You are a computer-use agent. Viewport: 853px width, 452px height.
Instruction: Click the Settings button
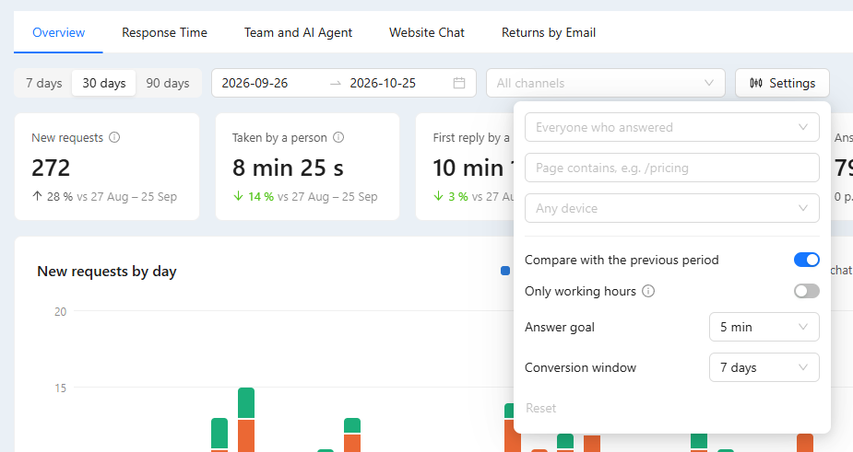[x=782, y=83]
